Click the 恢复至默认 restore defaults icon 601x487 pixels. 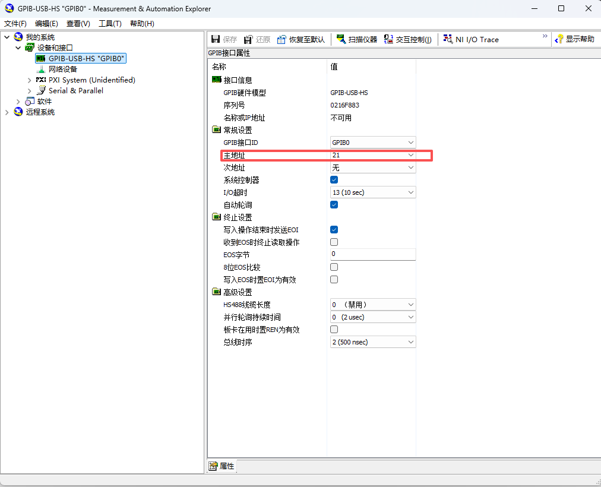(281, 39)
